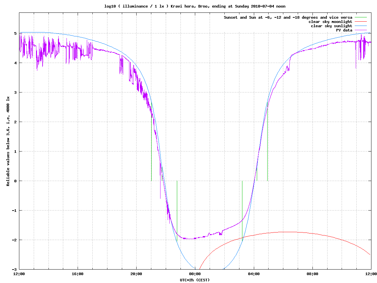Screen dimensions: 377x283
Task: Click the y-axis tick label 0
Action: pos(15,181)
